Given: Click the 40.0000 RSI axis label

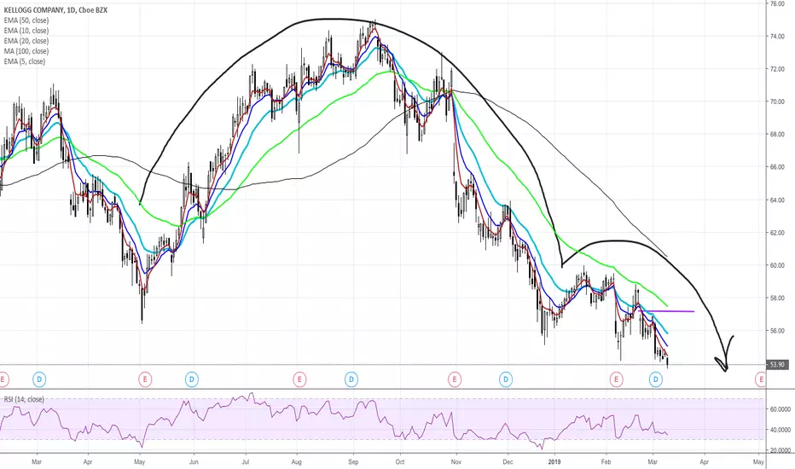Looking at the screenshot, I should 780,430.
